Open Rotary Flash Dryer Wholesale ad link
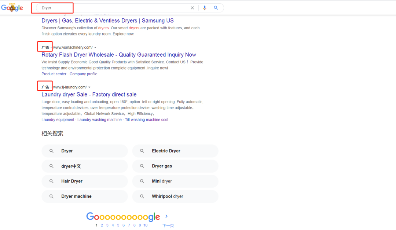The height and width of the screenshot is (230, 396). 119,54
